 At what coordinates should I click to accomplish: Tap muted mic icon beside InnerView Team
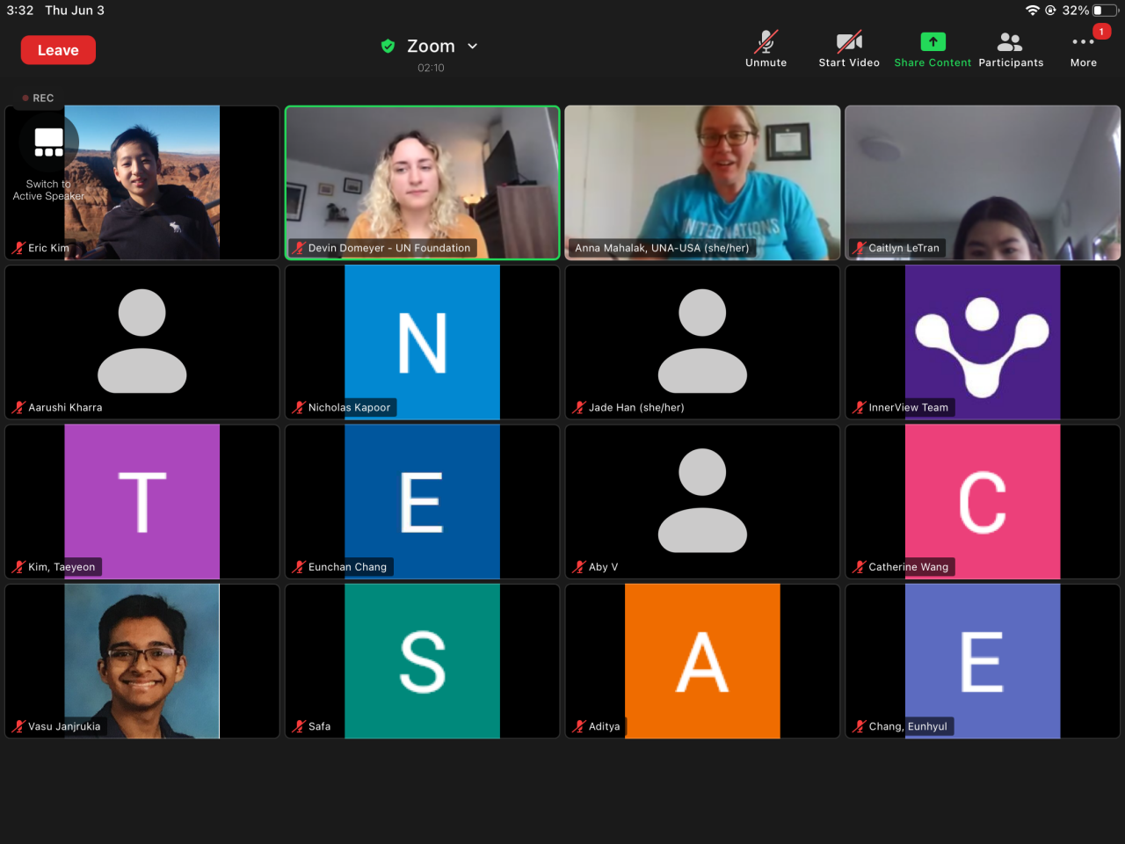pos(860,407)
